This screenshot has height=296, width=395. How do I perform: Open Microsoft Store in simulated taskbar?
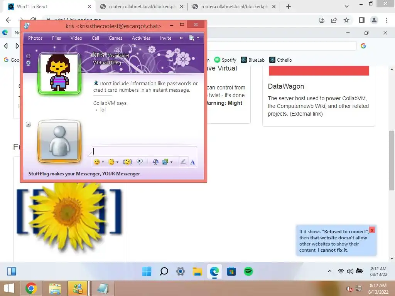pyautogui.click(x=231, y=271)
